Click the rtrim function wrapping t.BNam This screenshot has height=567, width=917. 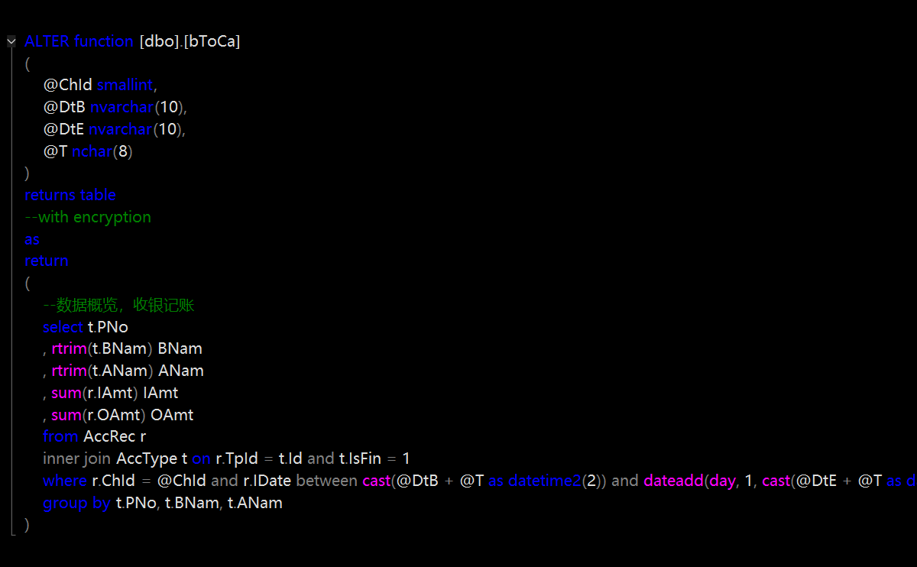[69, 349]
